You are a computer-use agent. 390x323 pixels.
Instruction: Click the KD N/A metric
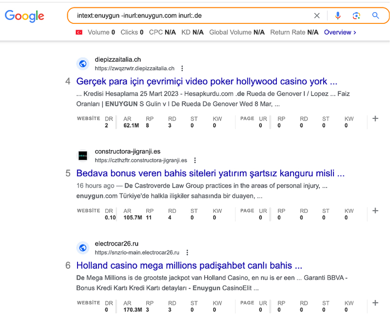point(193,32)
